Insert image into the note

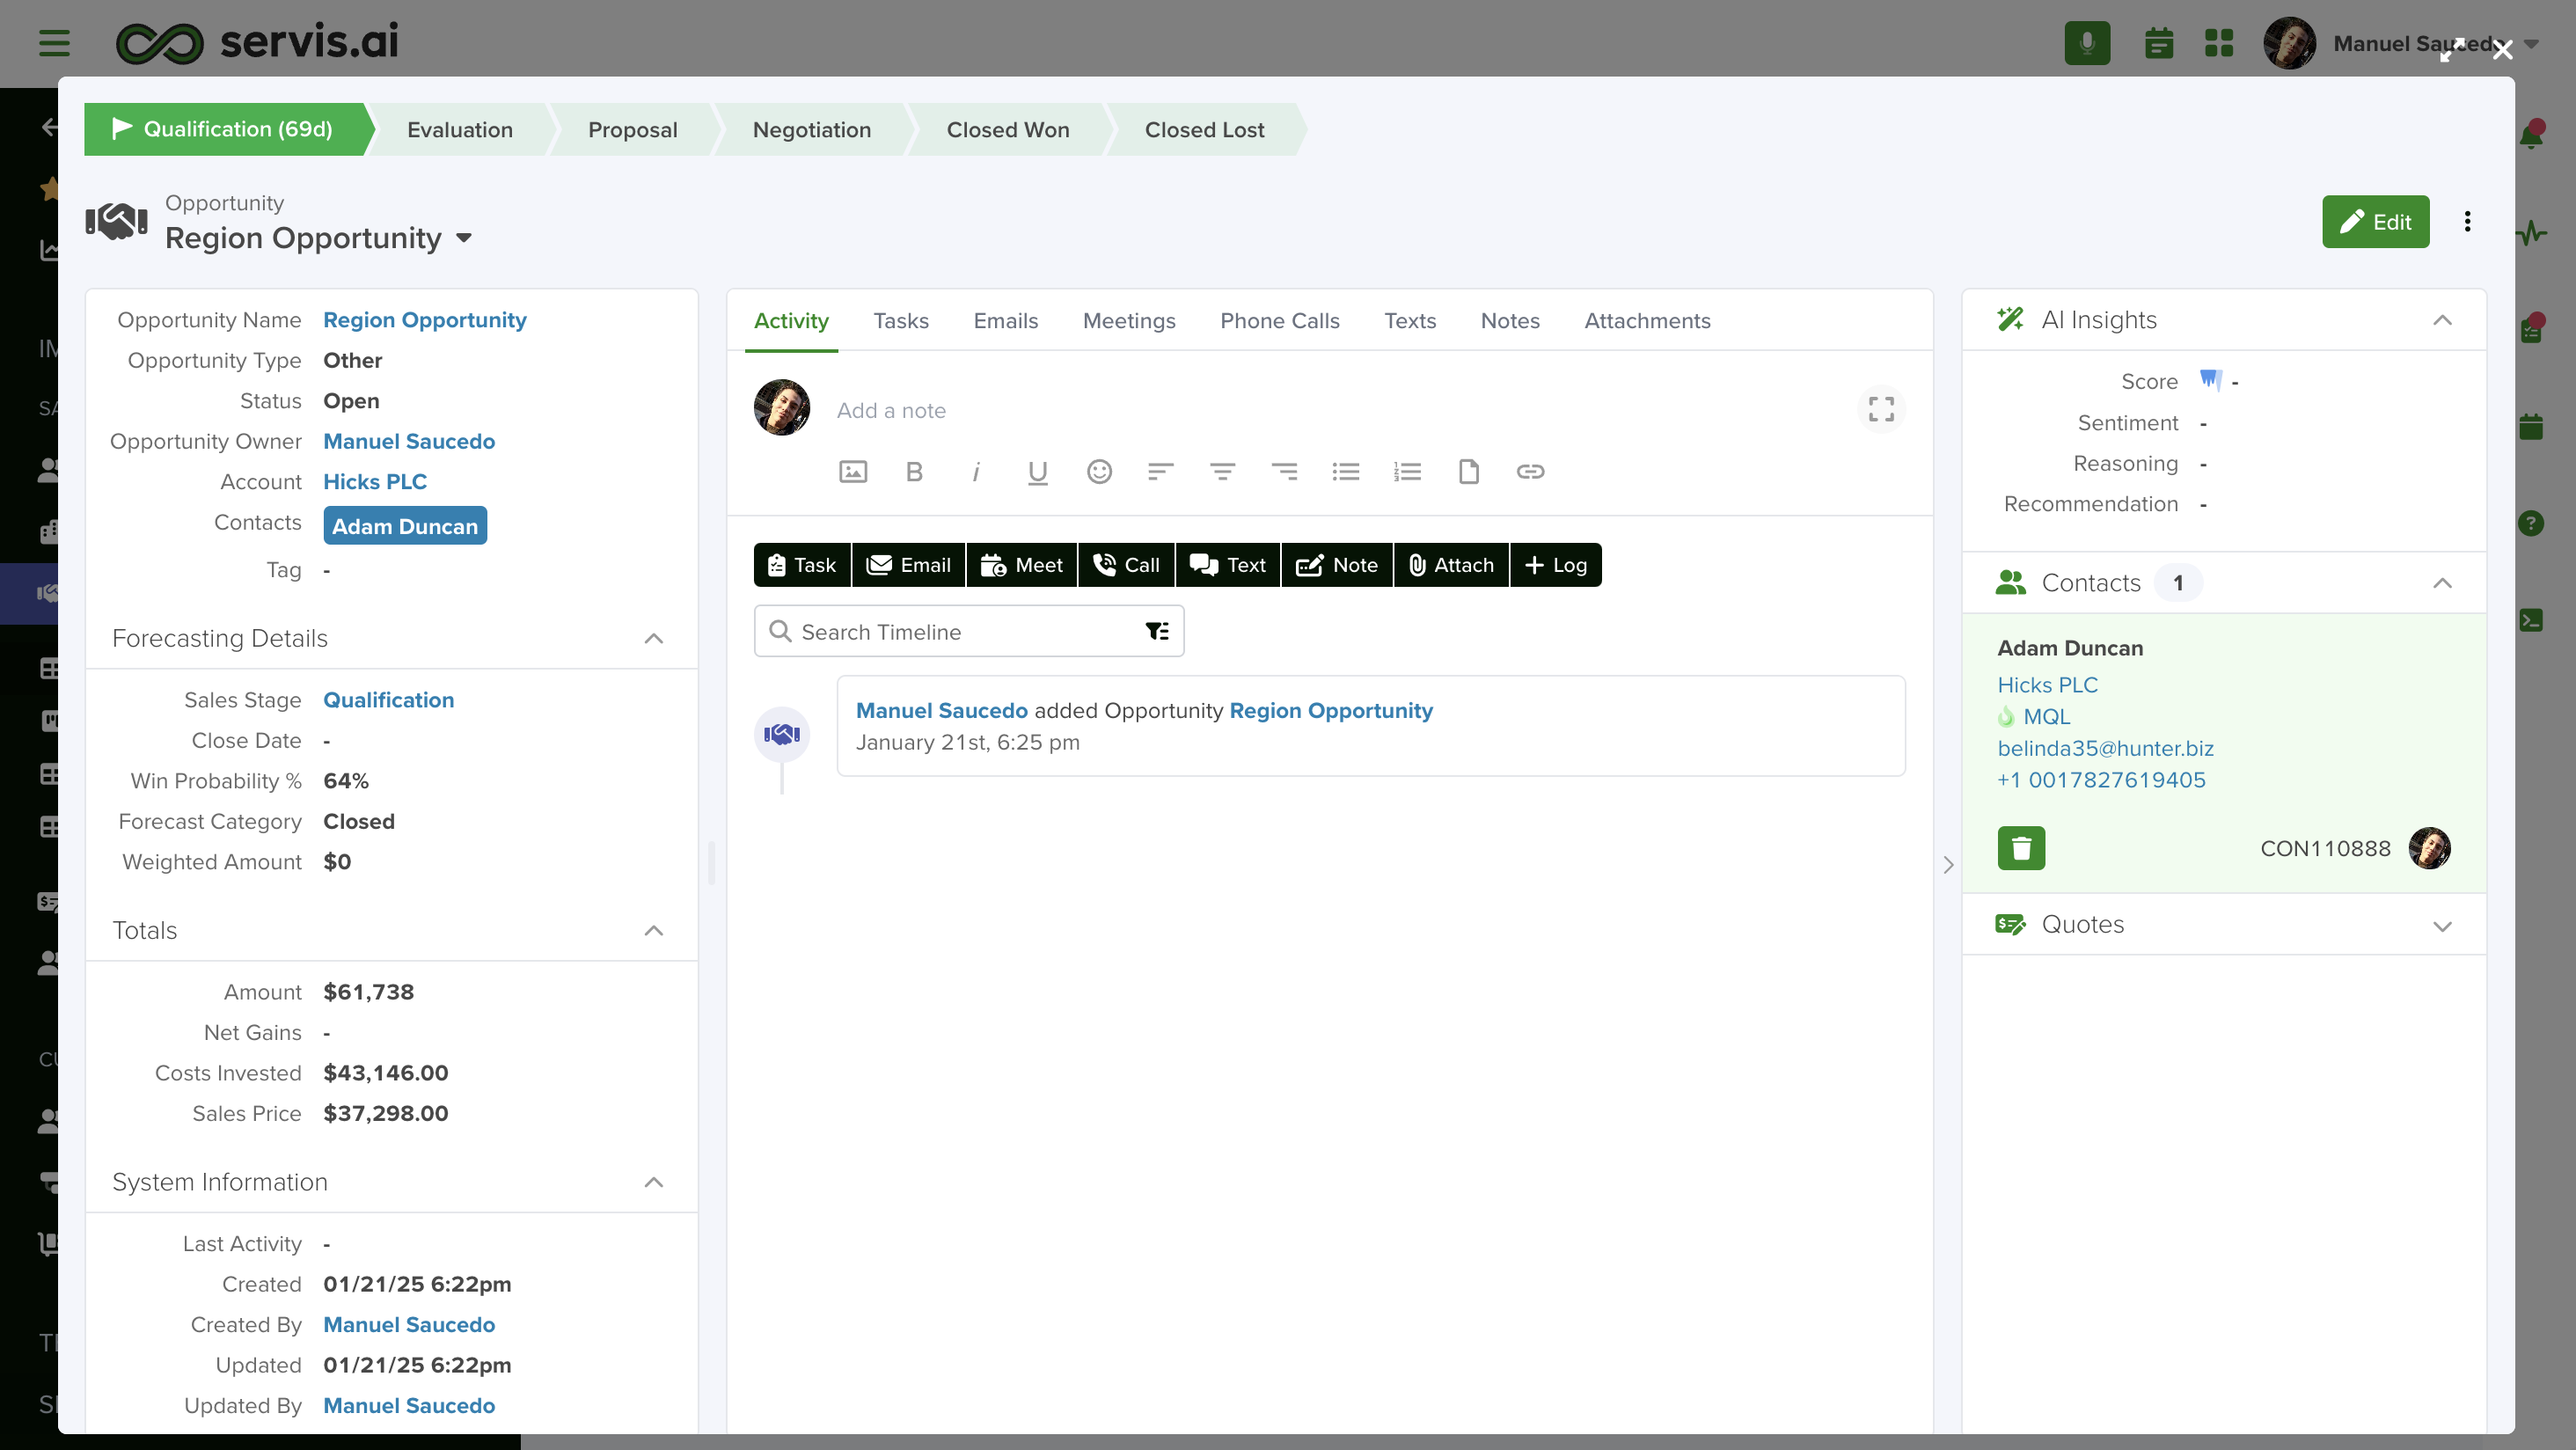pyautogui.click(x=853, y=471)
